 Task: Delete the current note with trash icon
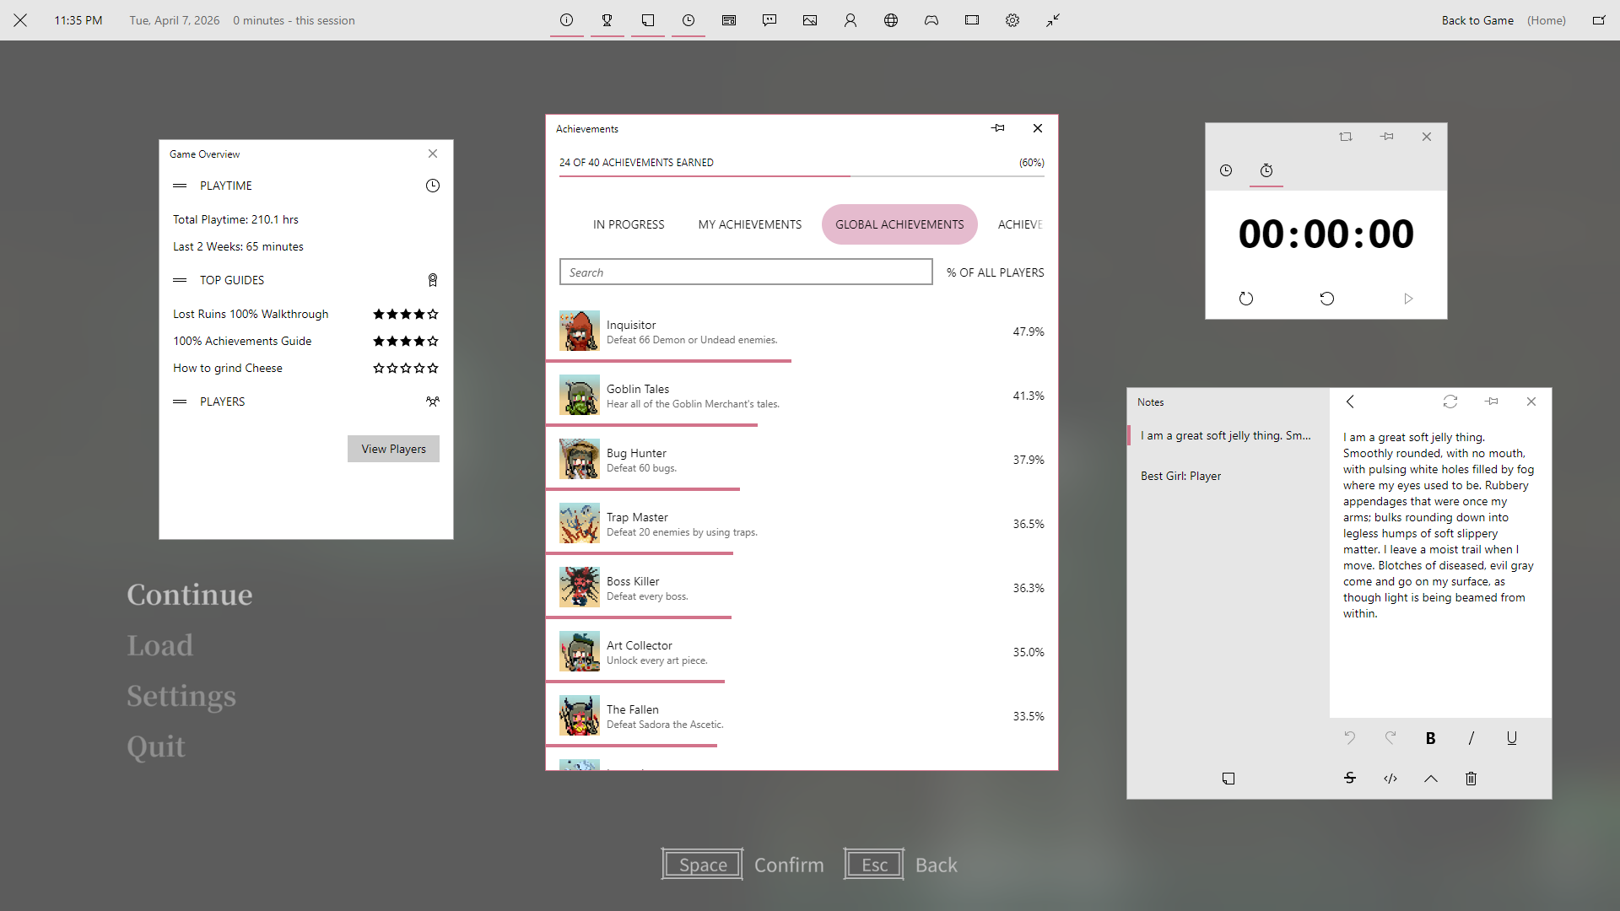[1471, 779]
